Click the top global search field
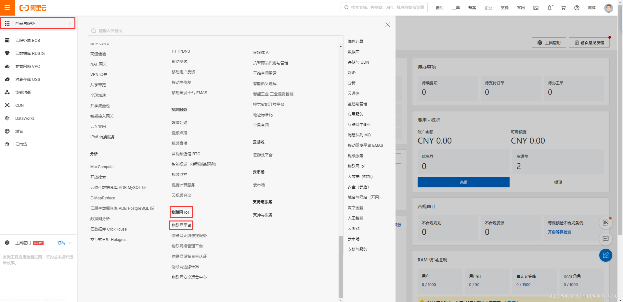The width and height of the screenshot is (623, 302). 384,7
